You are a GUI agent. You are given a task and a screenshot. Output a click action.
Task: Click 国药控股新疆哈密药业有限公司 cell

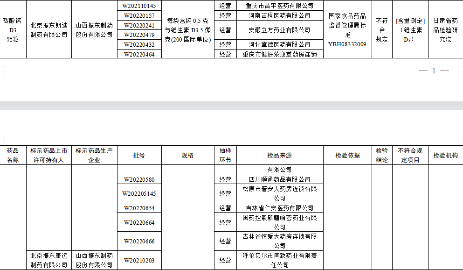tap(280, 222)
